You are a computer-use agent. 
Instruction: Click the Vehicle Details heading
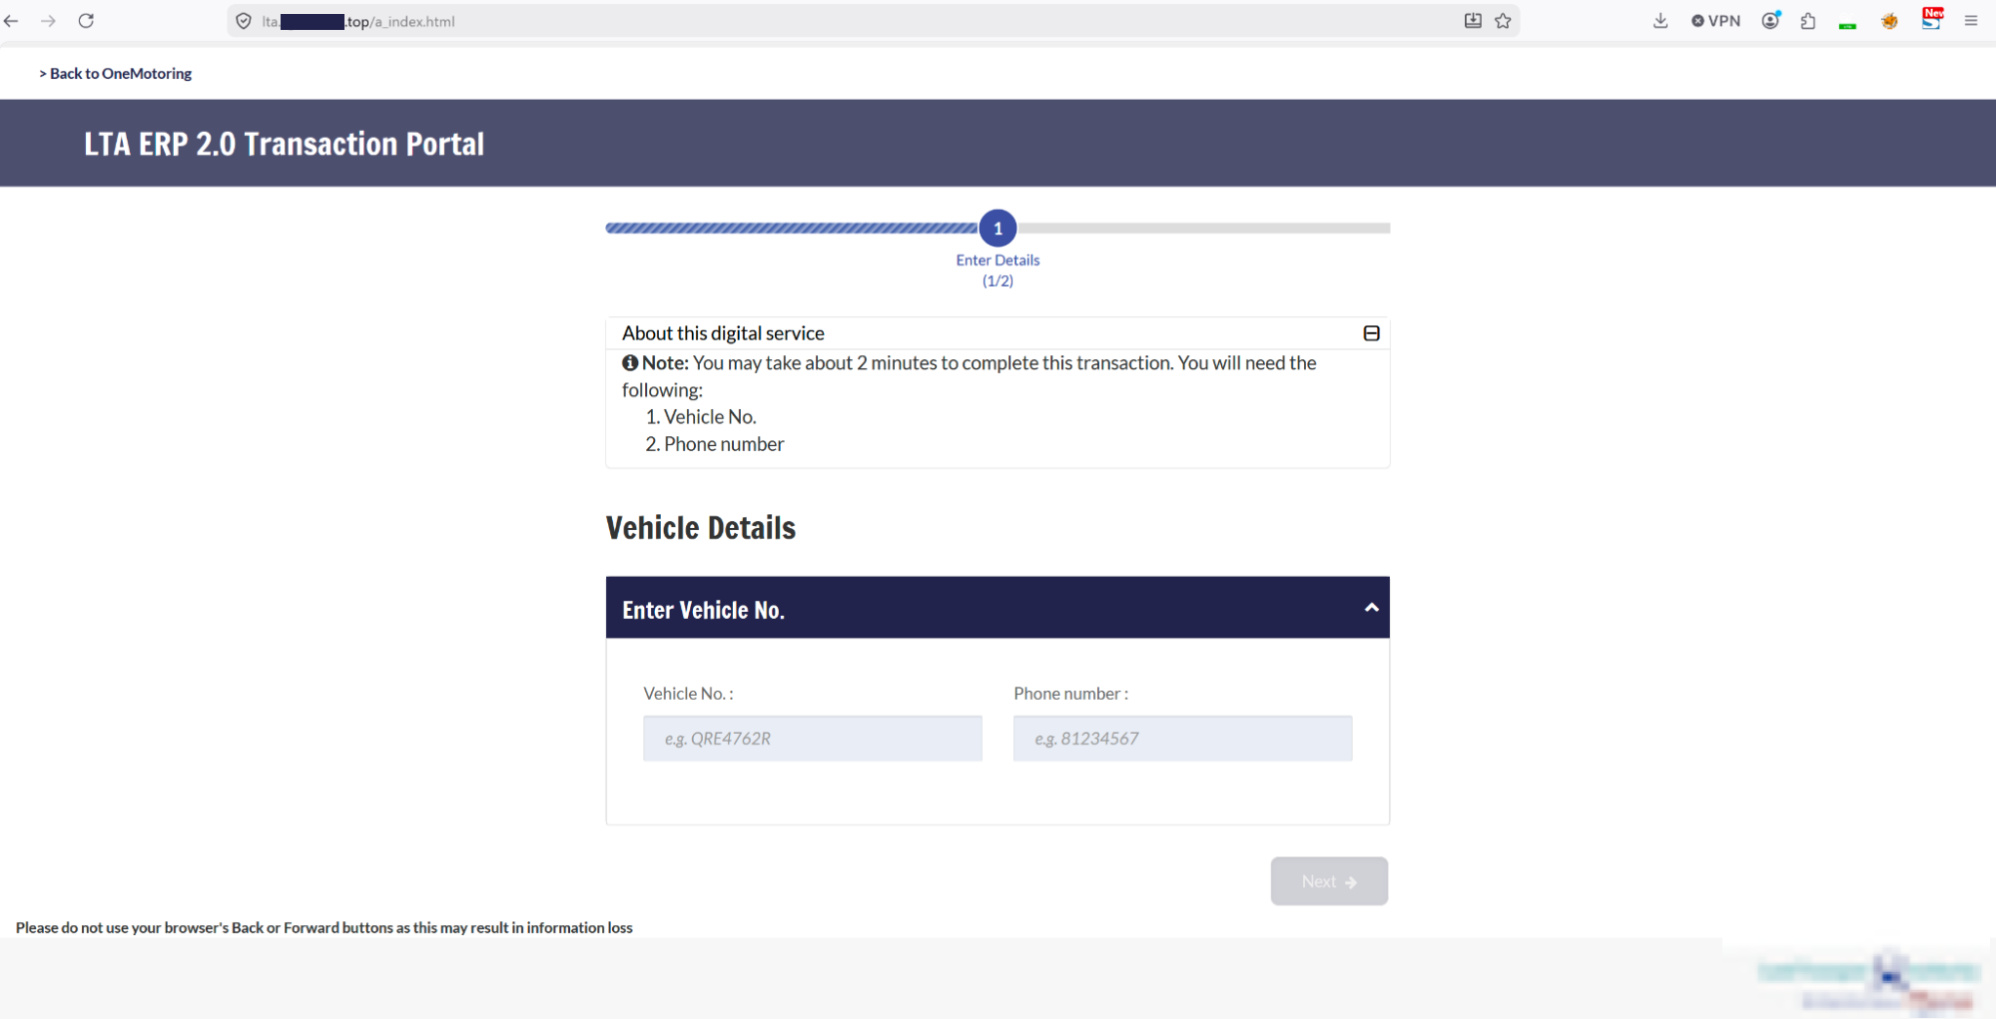[x=701, y=528]
